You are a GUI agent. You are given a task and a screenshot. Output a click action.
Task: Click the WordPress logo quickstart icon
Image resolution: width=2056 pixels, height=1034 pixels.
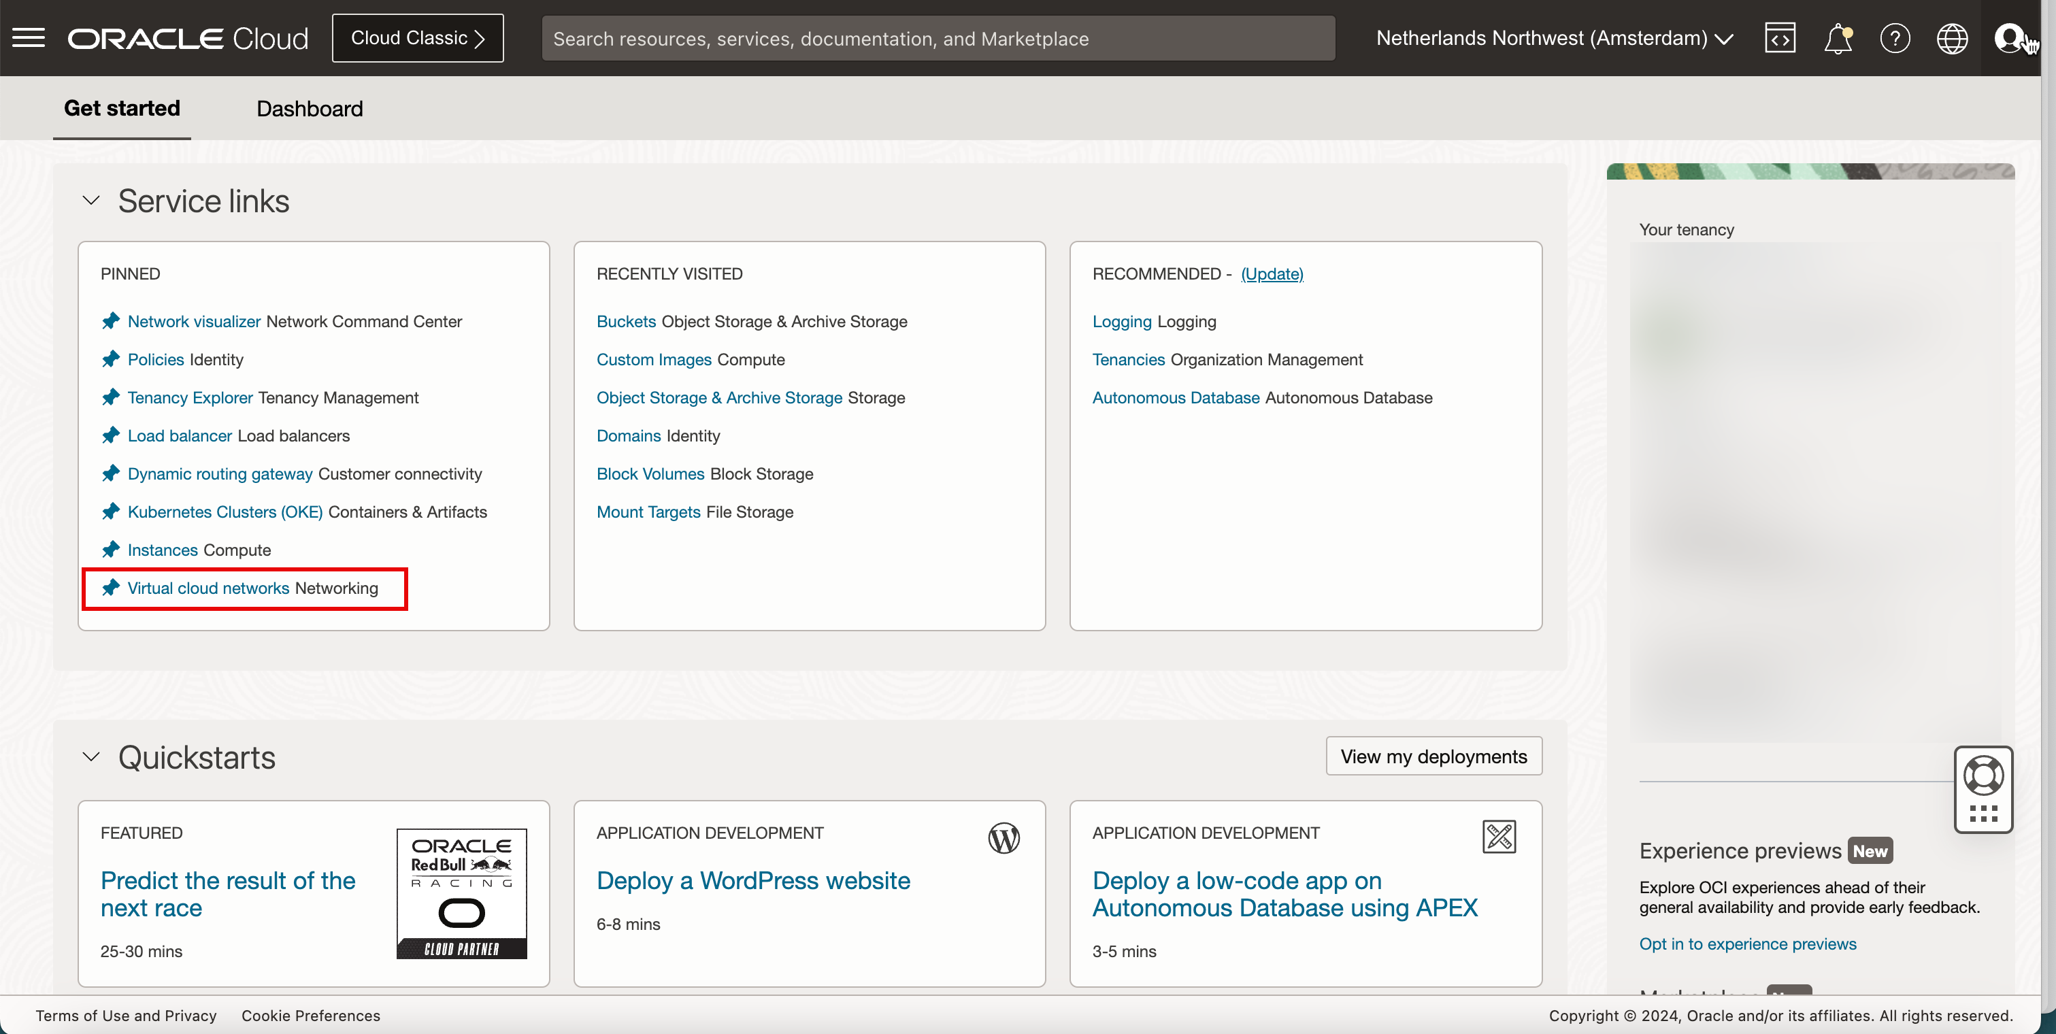tap(1004, 837)
